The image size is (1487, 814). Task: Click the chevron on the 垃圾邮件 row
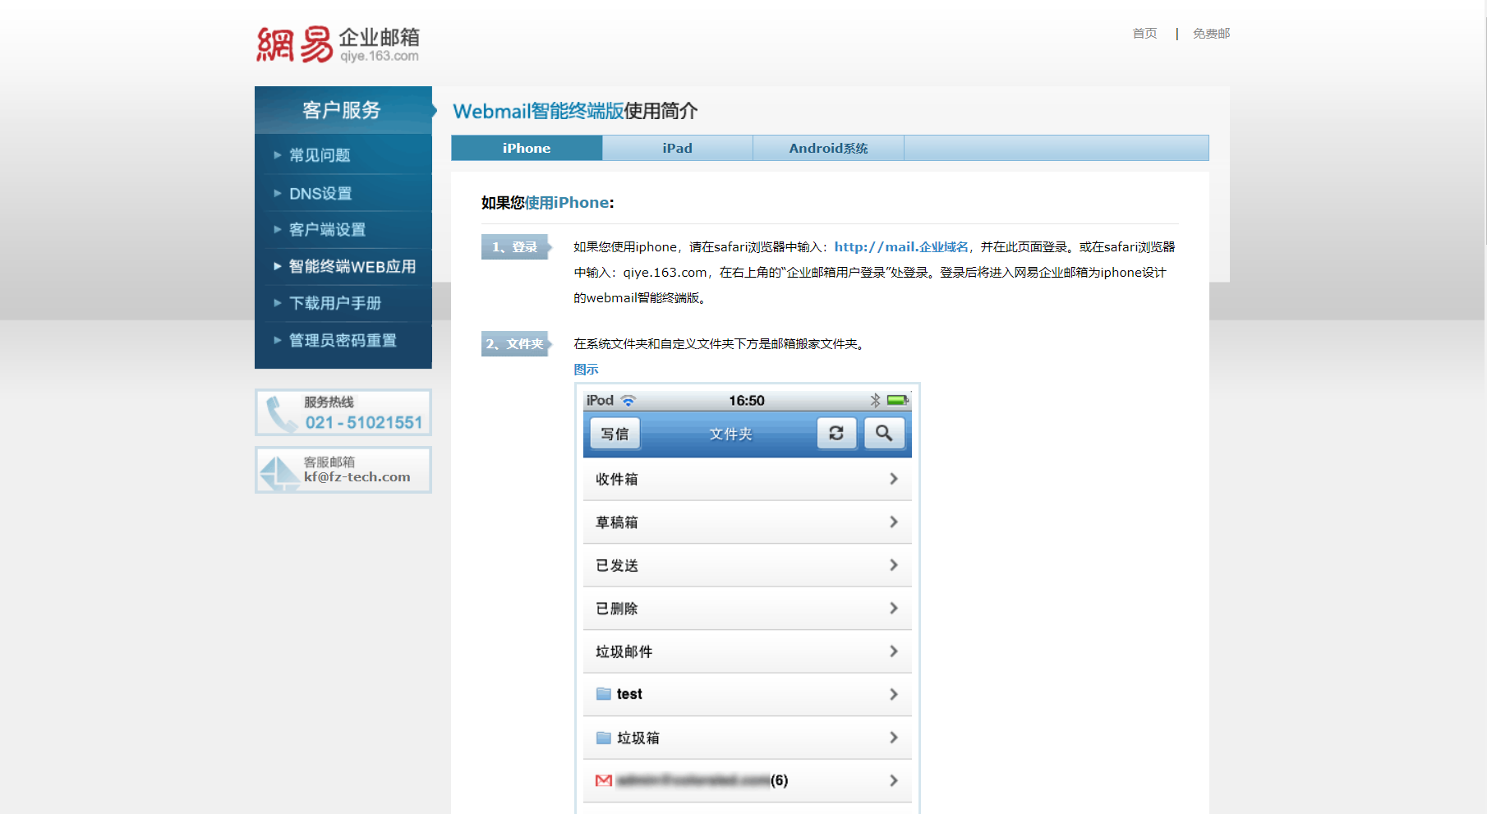pyautogui.click(x=894, y=651)
